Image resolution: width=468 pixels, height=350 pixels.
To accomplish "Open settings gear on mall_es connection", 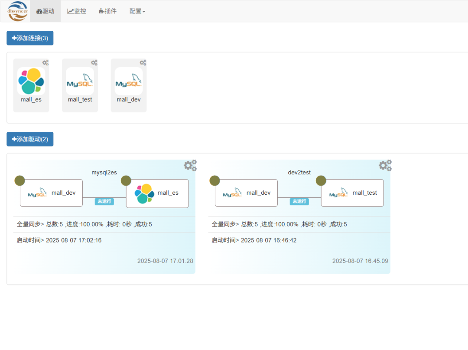I will pyautogui.click(x=45, y=63).
